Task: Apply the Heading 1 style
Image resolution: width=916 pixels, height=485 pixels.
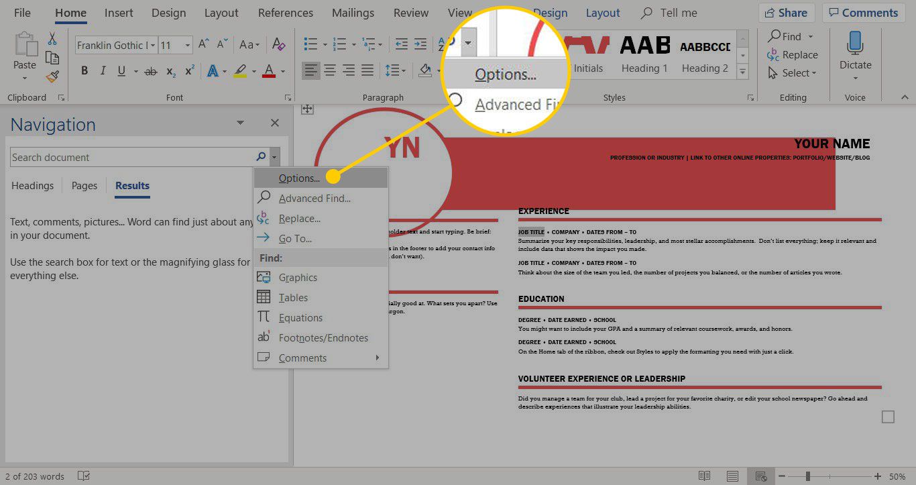Action: coord(644,55)
